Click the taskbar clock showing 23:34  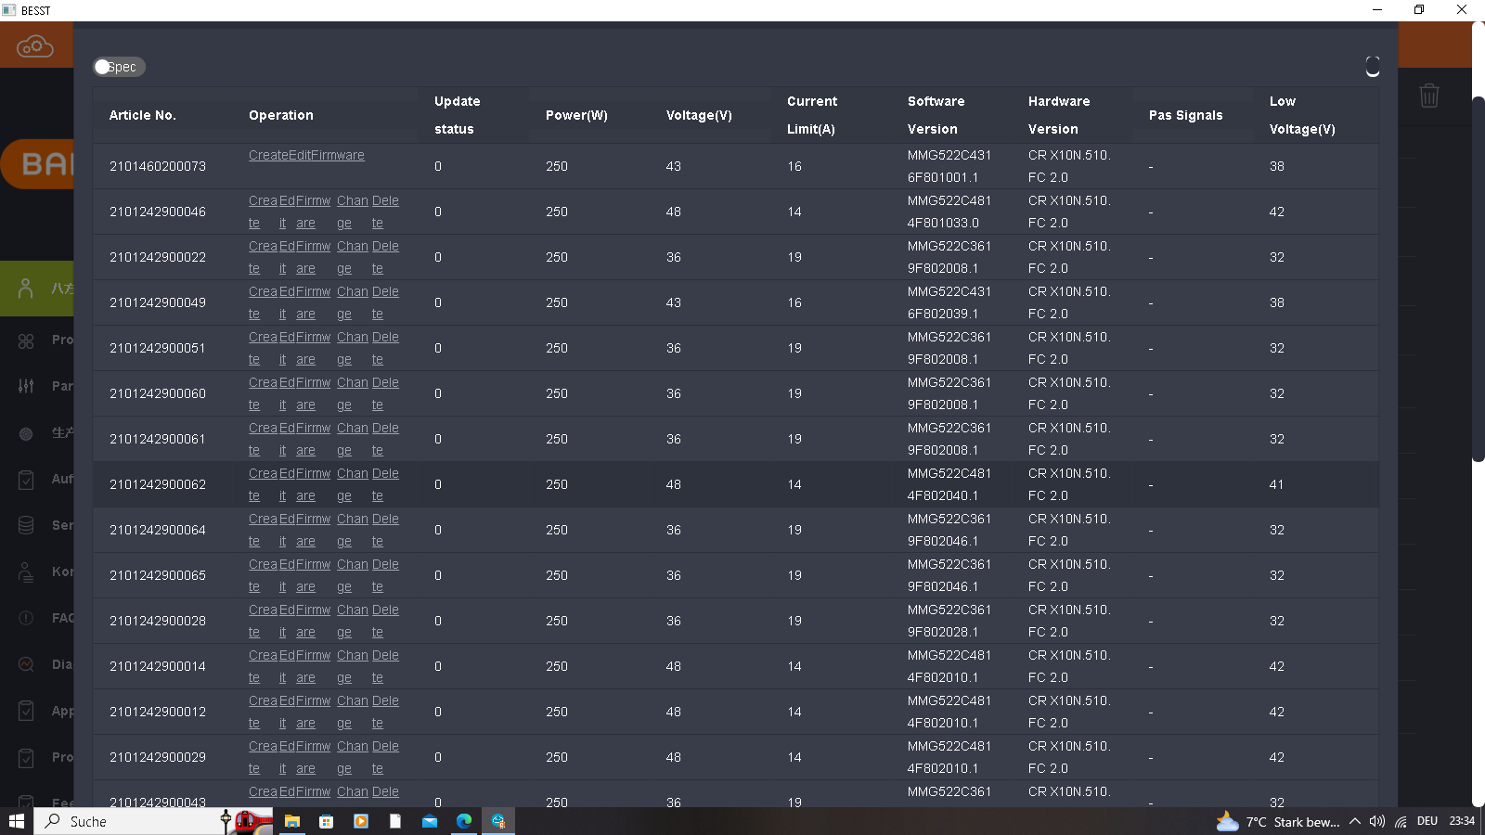point(1462,821)
